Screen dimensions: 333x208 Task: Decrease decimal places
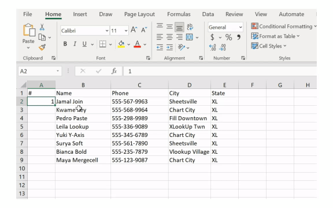tap(223, 47)
